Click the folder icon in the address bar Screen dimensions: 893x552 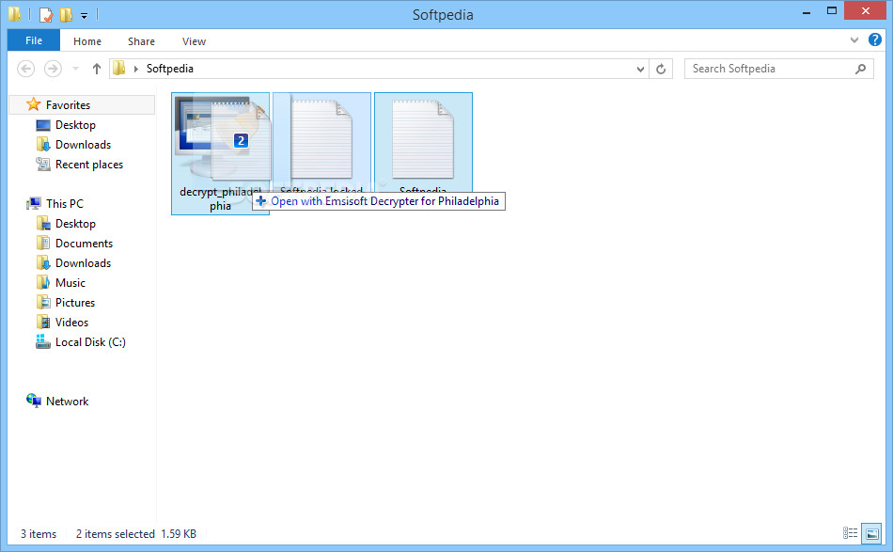119,69
